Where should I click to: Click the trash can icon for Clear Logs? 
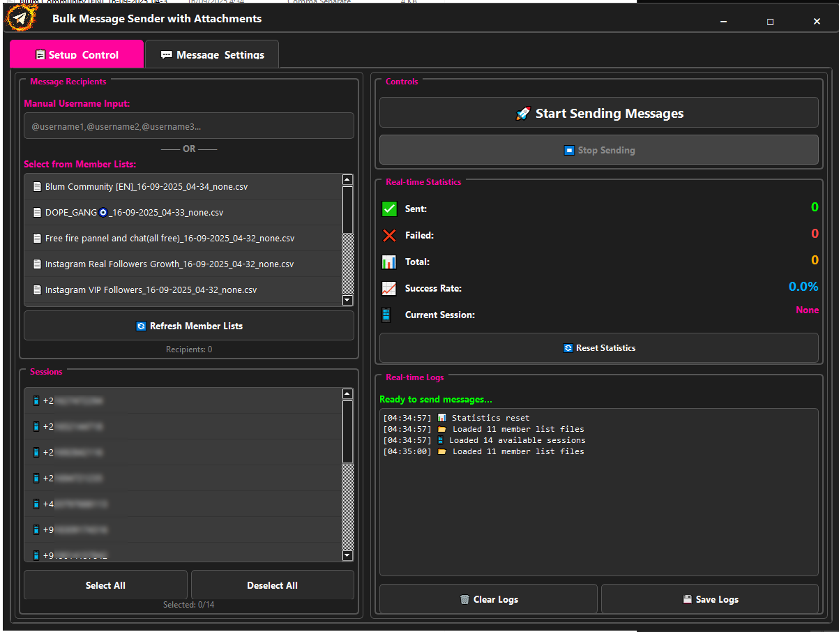(464, 600)
